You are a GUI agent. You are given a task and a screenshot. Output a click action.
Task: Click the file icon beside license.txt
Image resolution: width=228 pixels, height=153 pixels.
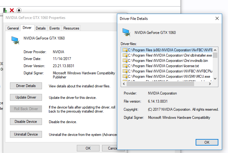point(125,66)
